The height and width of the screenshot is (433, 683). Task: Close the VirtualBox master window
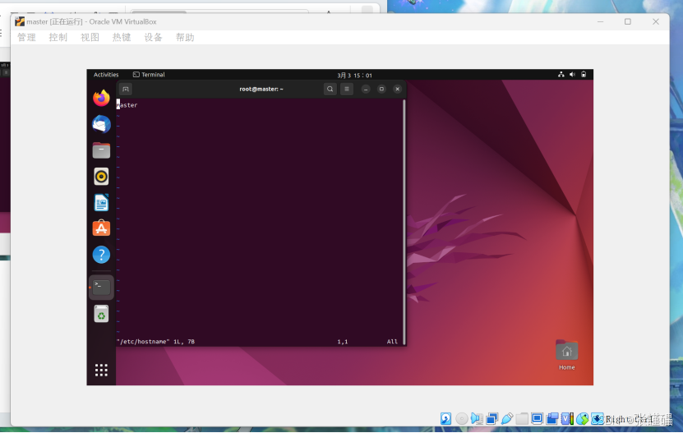(656, 21)
